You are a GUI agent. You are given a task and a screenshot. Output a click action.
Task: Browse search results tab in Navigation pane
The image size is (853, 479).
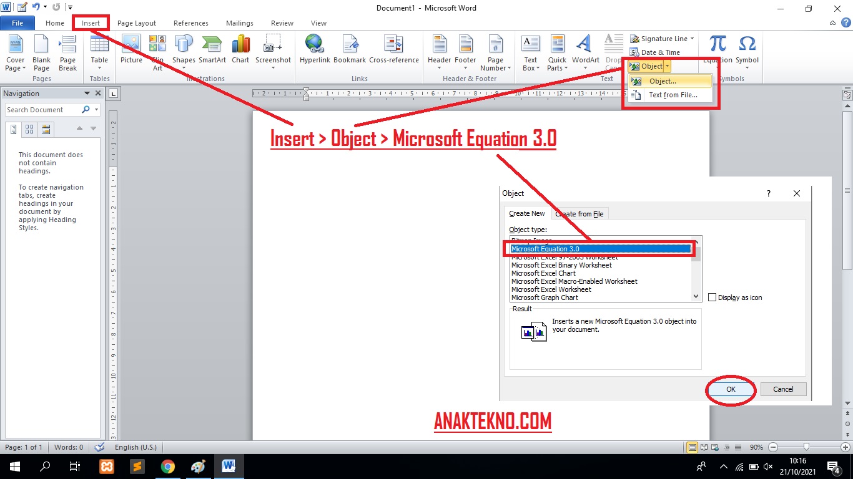point(46,129)
